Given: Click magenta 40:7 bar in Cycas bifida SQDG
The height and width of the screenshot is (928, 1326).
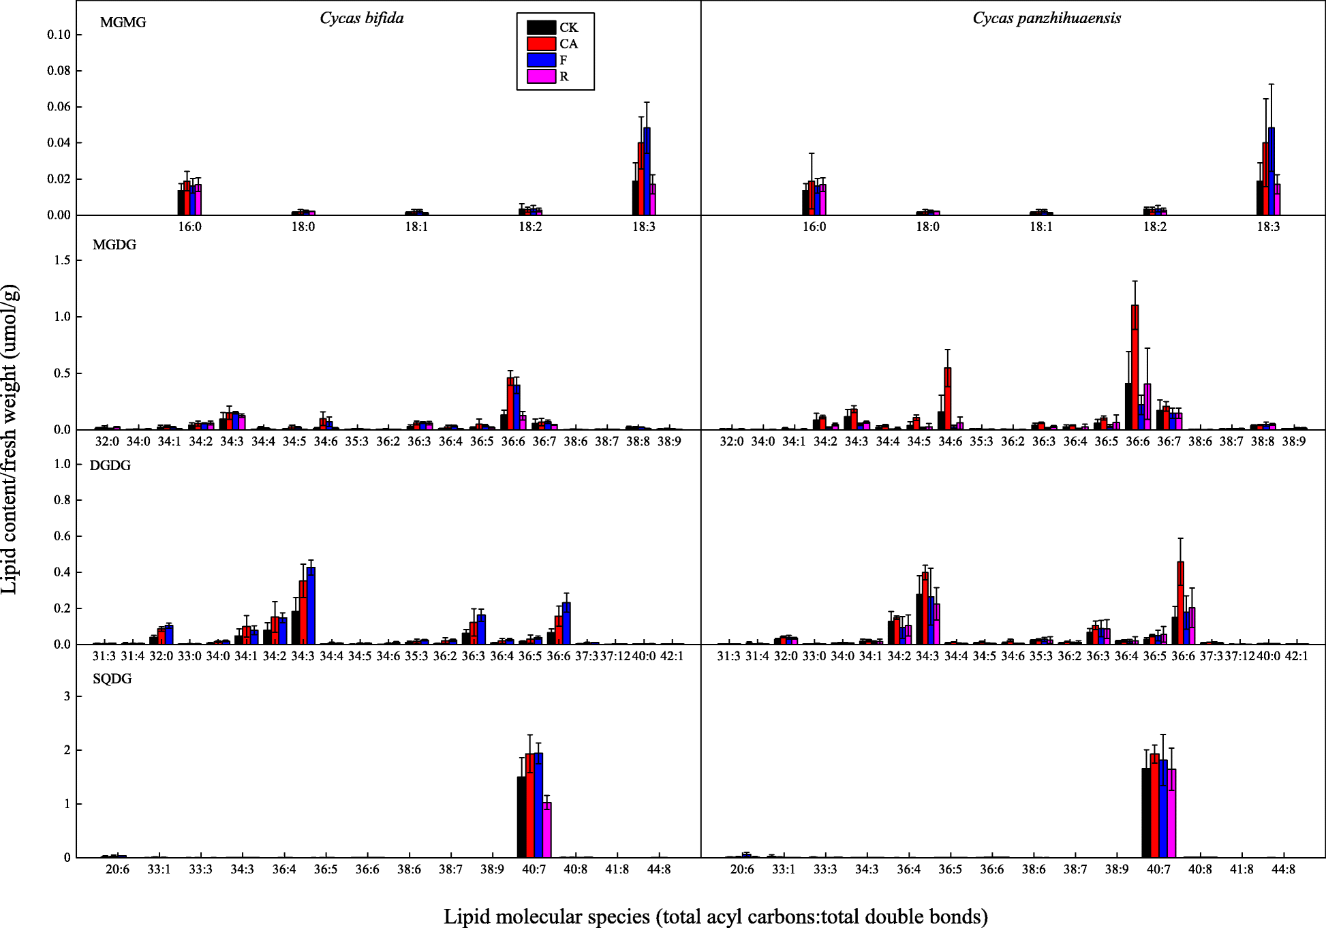Looking at the screenshot, I should tap(547, 830).
